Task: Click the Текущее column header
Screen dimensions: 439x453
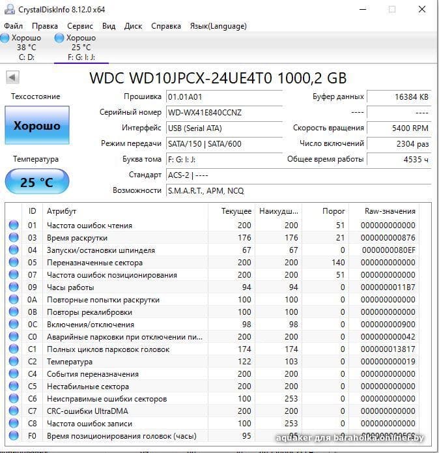Action: 231,211
